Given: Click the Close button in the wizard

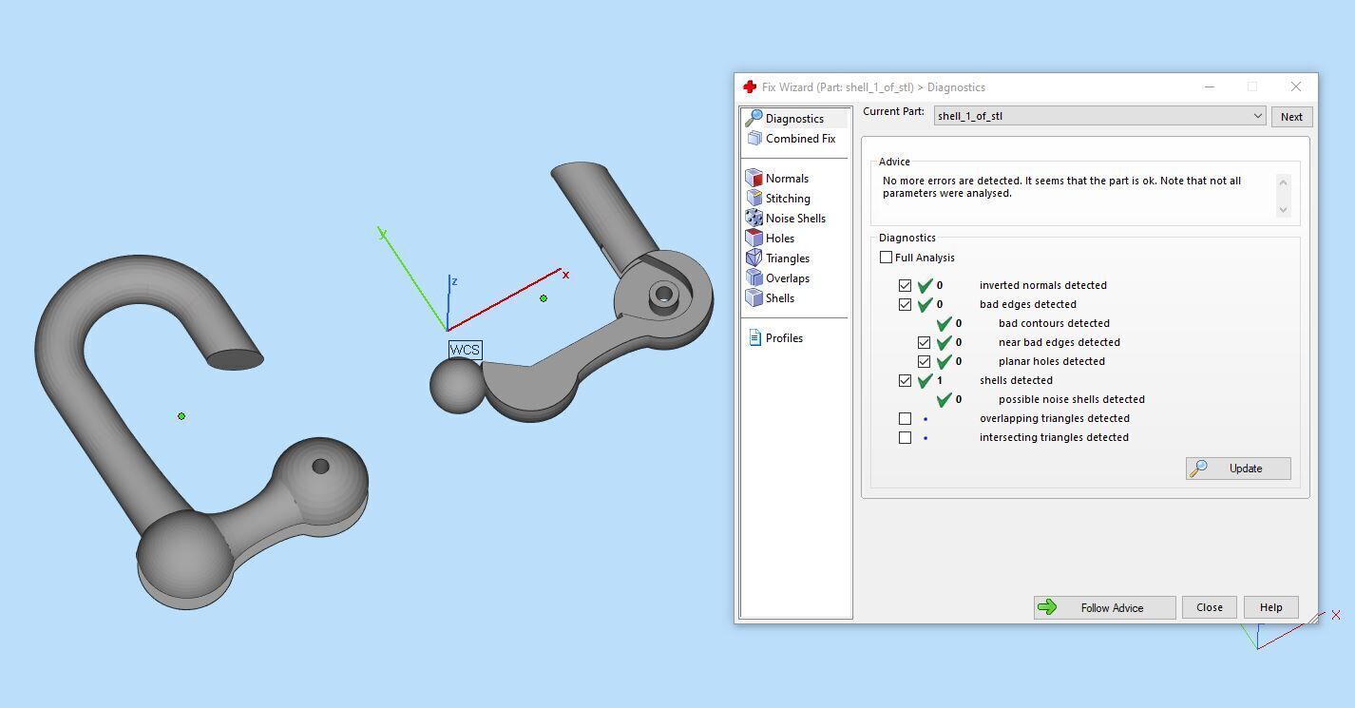Looking at the screenshot, I should point(1210,607).
